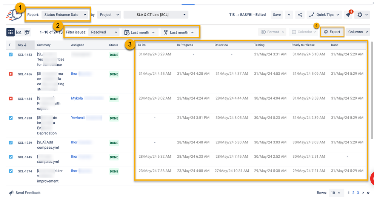Open the Status Entrance Date report dropdown
Image resolution: width=377 pixels, height=203 pixels.
point(65,15)
